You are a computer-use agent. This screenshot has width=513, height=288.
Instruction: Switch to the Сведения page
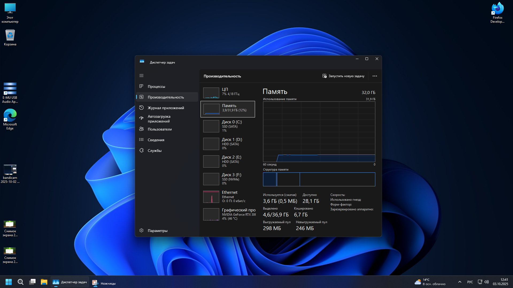tap(167, 140)
